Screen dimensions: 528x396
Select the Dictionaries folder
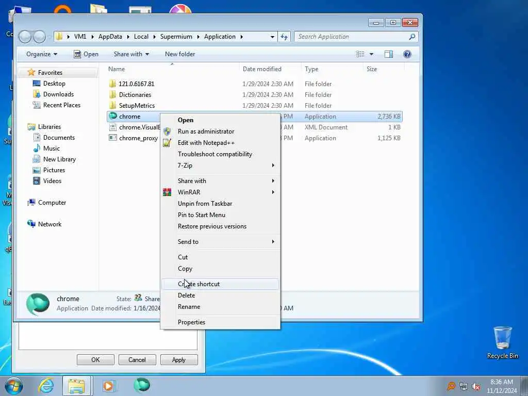135,95
